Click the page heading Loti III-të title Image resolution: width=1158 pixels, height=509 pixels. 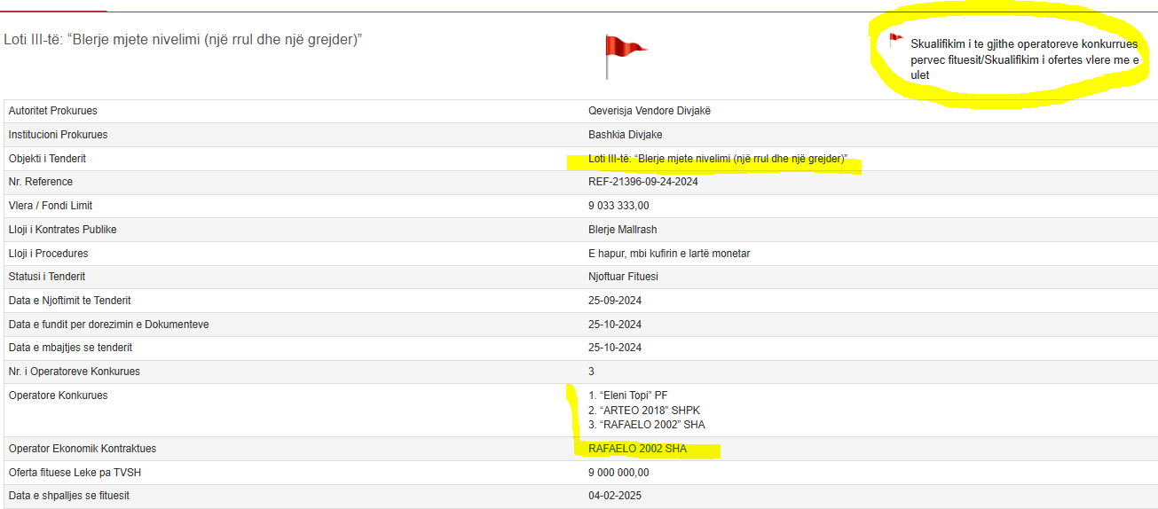point(183,40)
